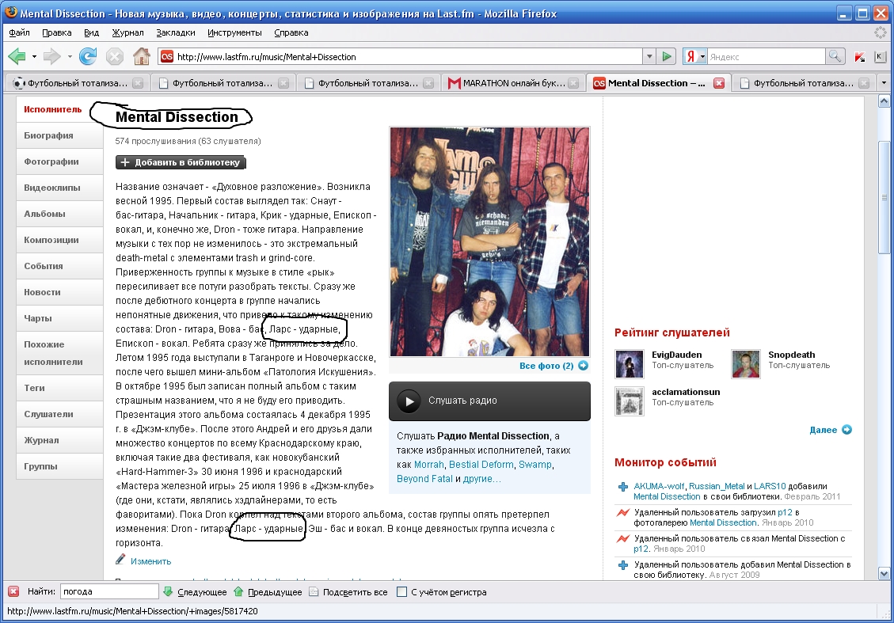
Task: Open the Похожие исполнители sidebar section
Action: (60, 353)
